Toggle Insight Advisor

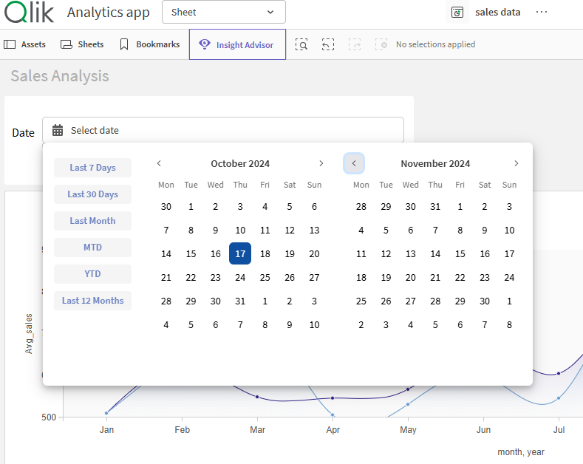[237, 44]
